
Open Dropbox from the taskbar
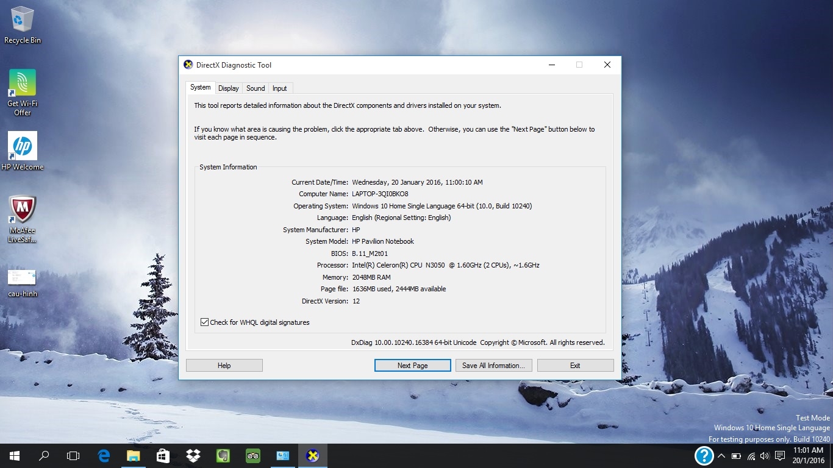pos(193,455)
